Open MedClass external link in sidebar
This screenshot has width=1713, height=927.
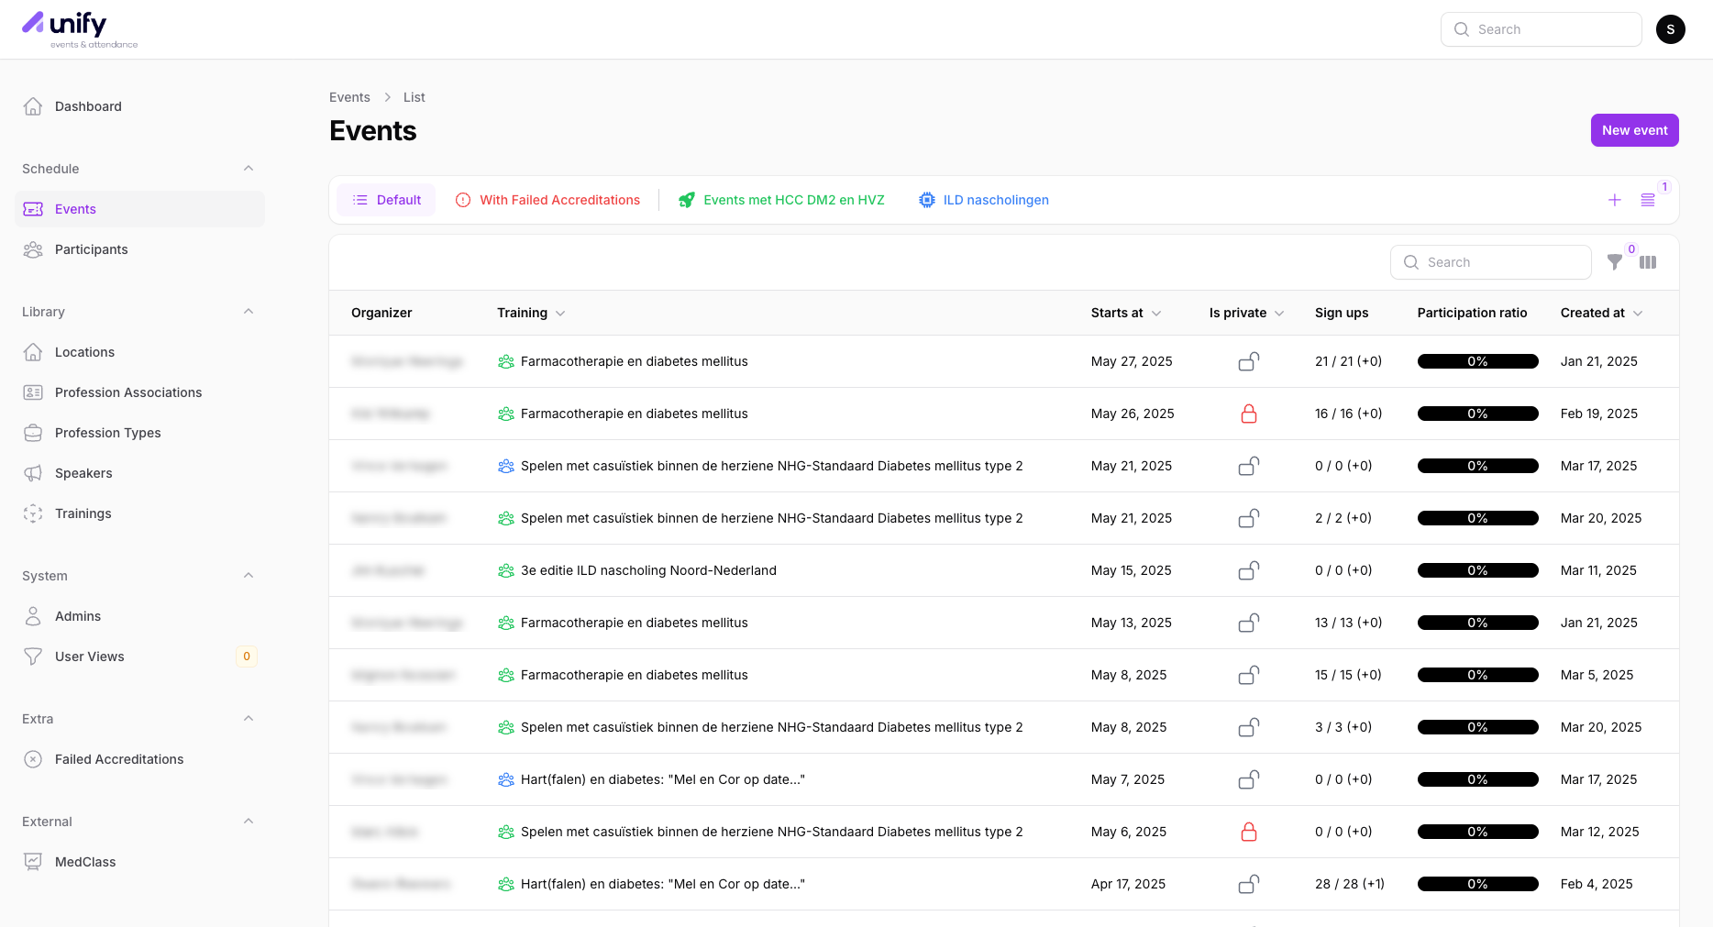[x=85, y=862]
